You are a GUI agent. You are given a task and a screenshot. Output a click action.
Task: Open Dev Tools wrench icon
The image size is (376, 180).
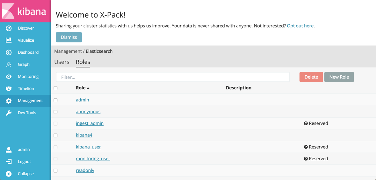click(x=9, y=113)
